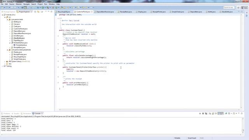Open the Refactor menu
249x140 pixels.
(19, 4)
